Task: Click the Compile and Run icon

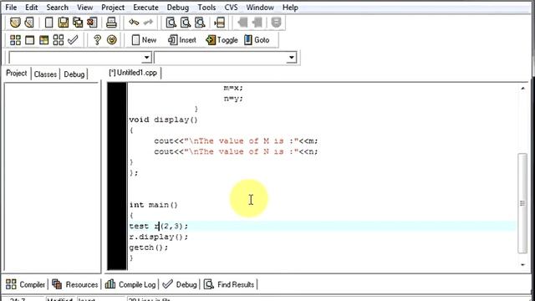Action: click(x=44, y=40)
